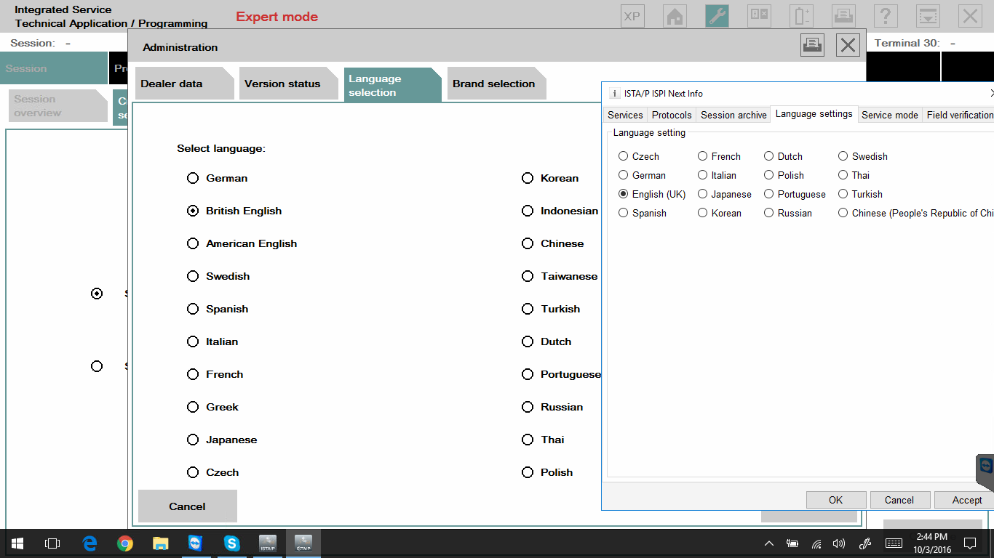Click the Language settings tab

tap(814, 114)
